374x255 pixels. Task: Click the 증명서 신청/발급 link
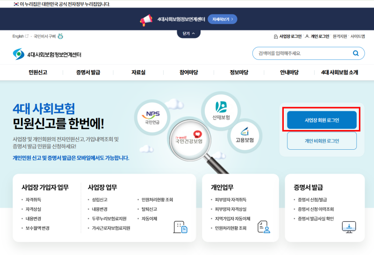click(312, 200)
